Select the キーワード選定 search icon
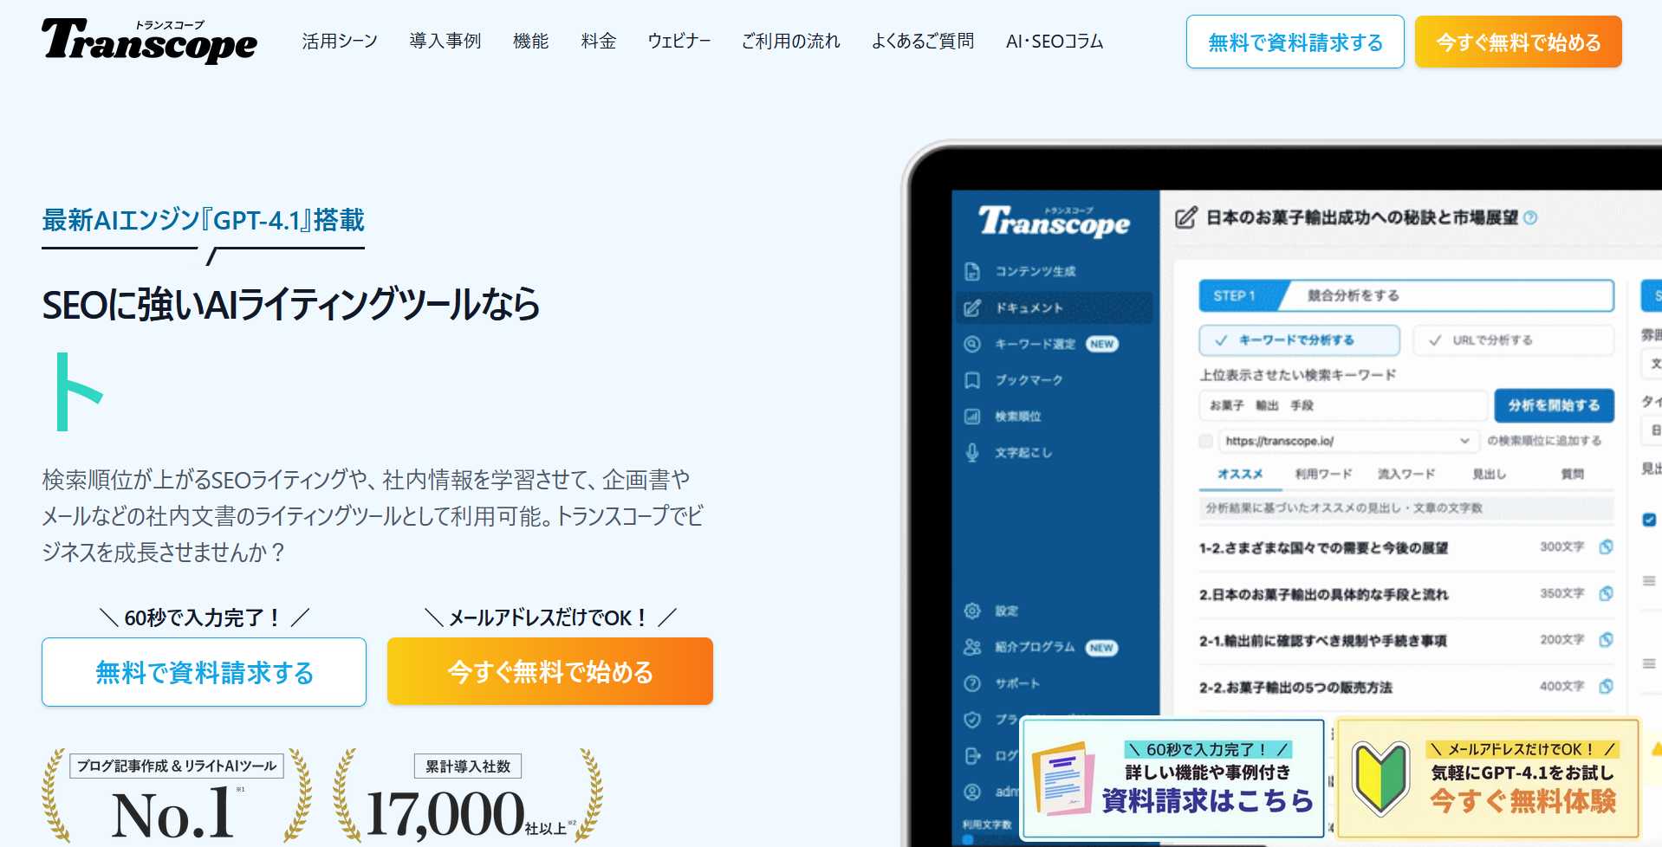The width and height of the screenshot is (1662, 847). (x=972, y=344)
